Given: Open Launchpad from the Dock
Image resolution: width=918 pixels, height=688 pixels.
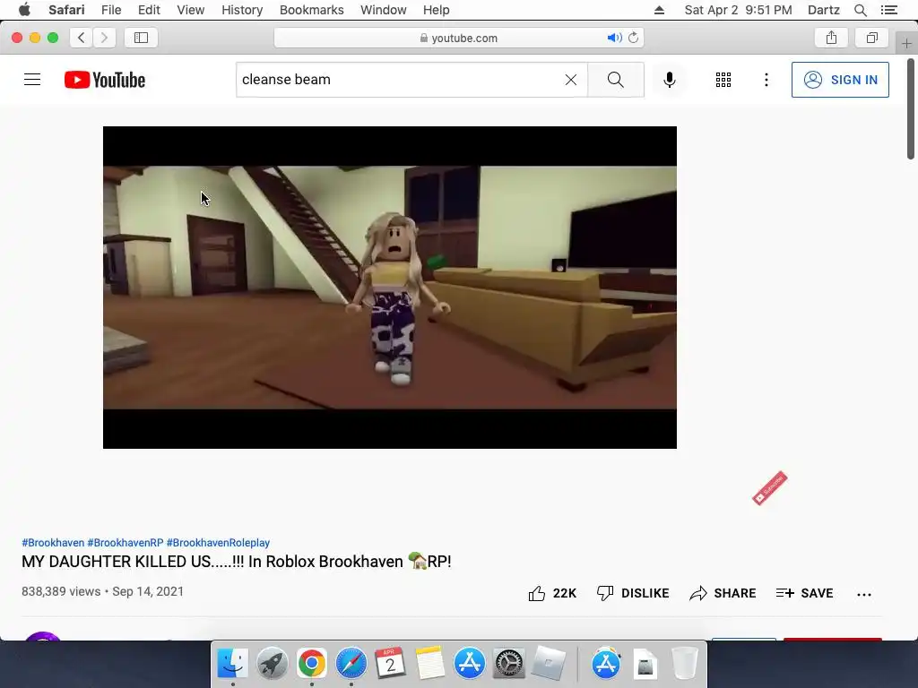Looking at the screenshot, I should (272, 664).
